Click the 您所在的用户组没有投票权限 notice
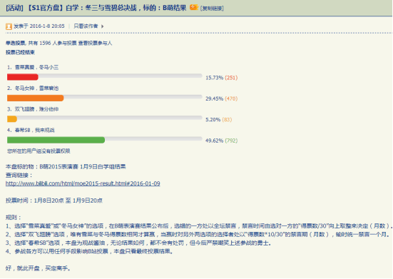393x279 pixels. pos(39,151)
